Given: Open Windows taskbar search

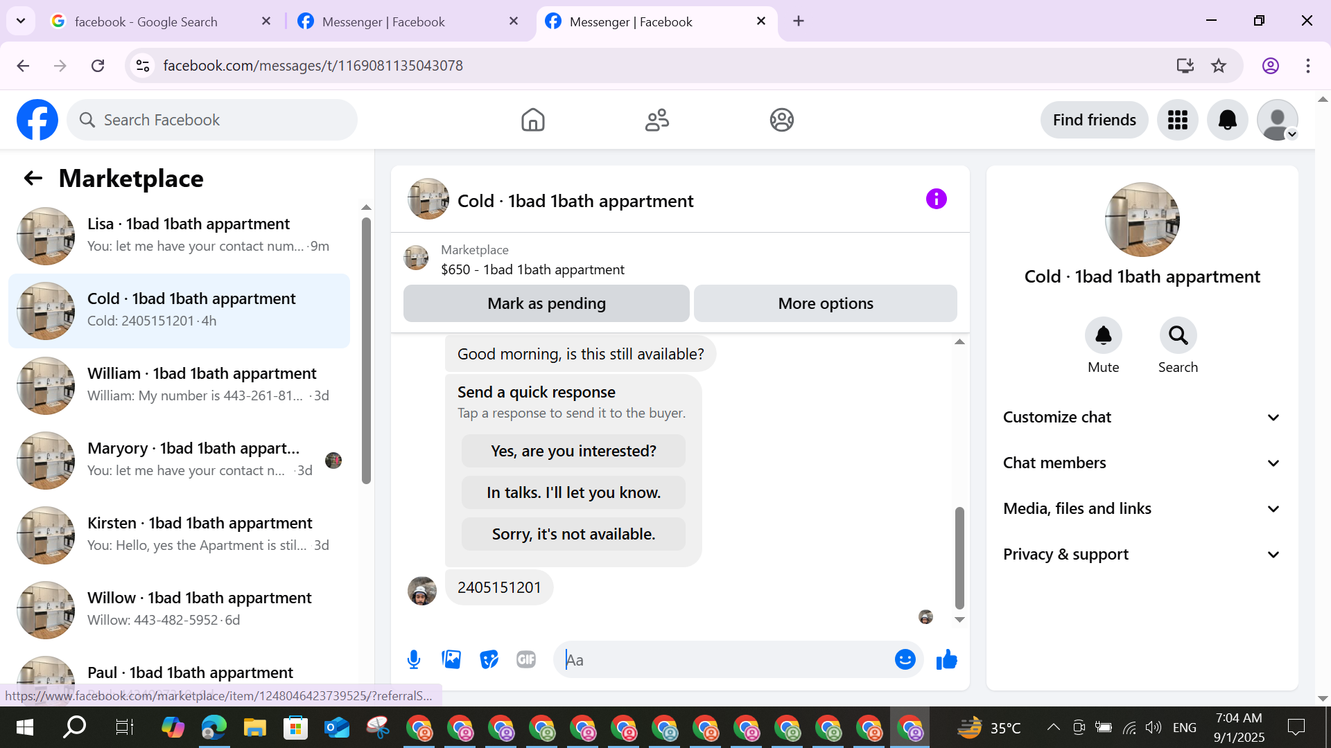Looking at the screenshot, I should pyautogui.click(x=74, y=727).
